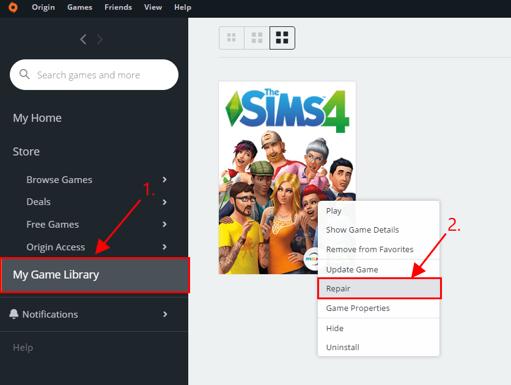Select Show Game Details

pos(378,230)
